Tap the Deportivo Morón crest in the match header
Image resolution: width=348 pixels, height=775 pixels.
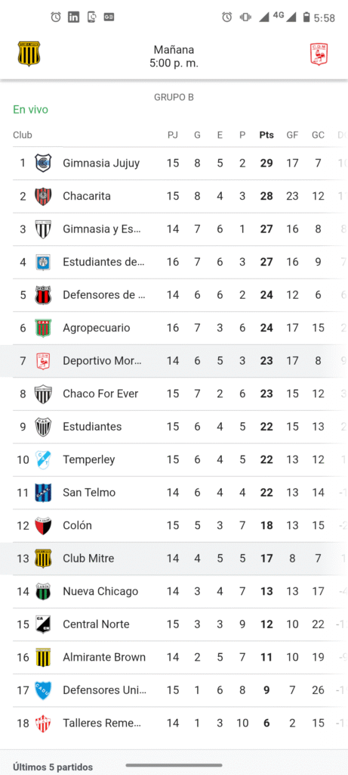click(319, 54)
